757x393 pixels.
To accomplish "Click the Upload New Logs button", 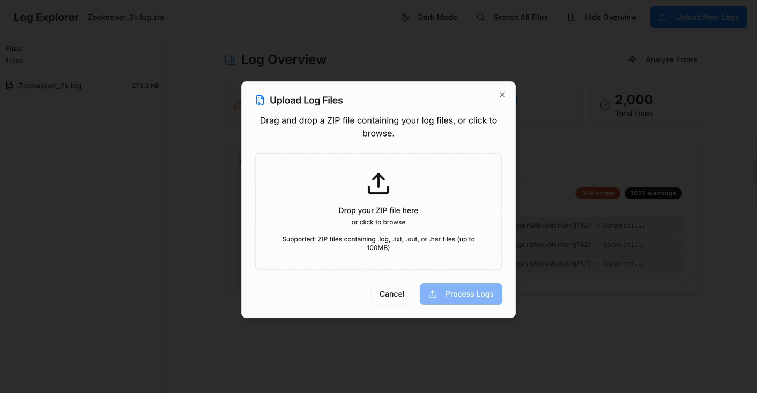I will pyautogui.click(x=699, y=17).
